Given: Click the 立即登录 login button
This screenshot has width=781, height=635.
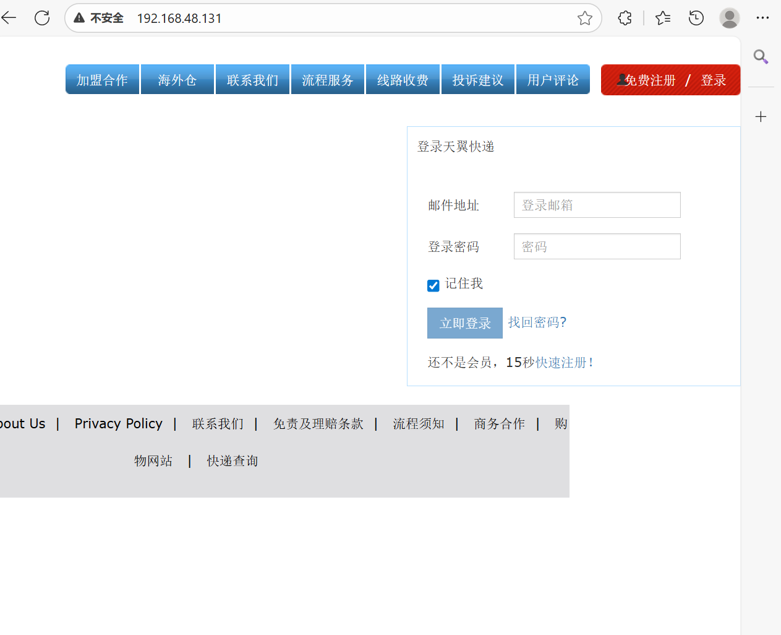Looking at the screenshot, I should [465, 323].
